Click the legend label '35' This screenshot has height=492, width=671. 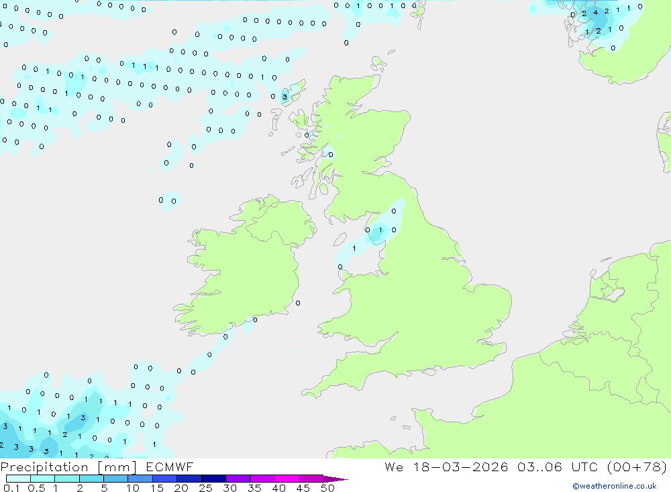(x=254, y=488)
